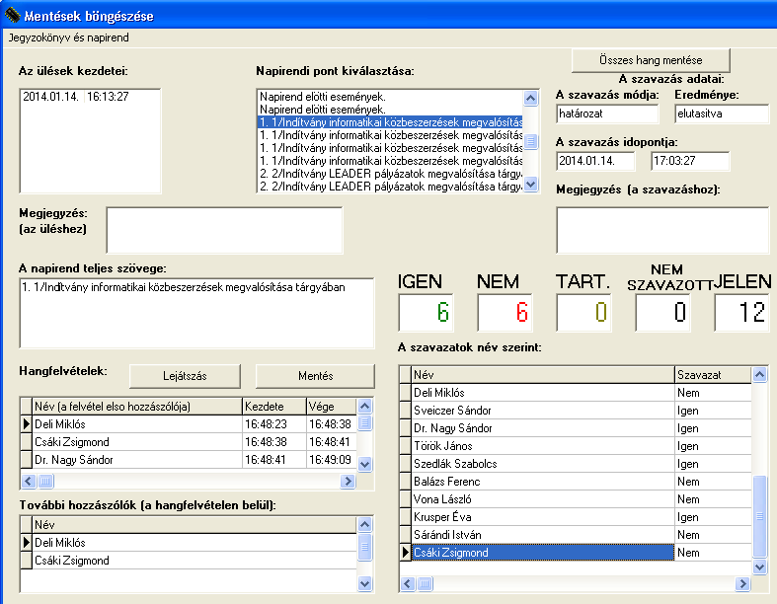
Task: Click the Mentés button for recordings
Action: (x=315, y=376)
